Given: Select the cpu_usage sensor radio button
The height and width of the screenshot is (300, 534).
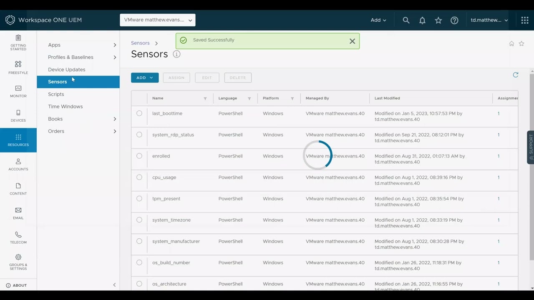Looking at the screenshot, I should coord(139,177).
